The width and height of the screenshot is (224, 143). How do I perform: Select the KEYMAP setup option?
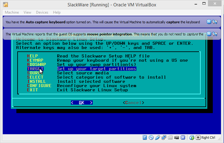coord(35,60)
